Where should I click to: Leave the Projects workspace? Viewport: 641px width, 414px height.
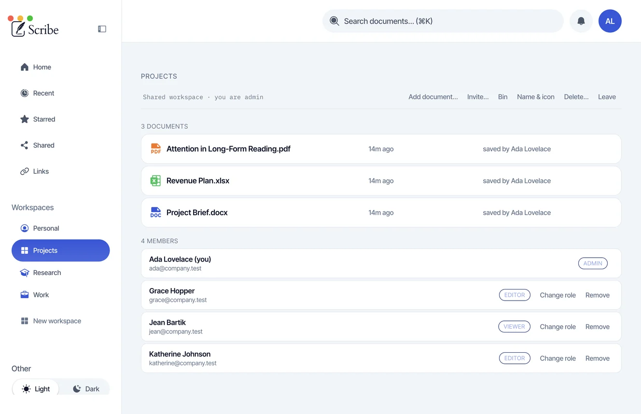click(x=607, y=97)
